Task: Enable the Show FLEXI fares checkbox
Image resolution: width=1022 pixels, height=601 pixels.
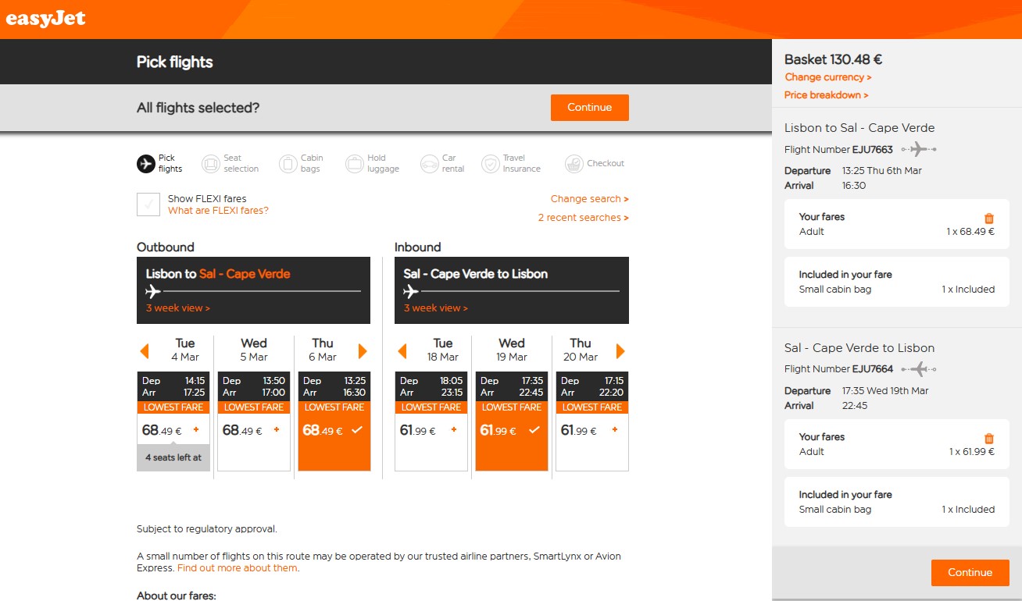Action: tap(148, 204)
